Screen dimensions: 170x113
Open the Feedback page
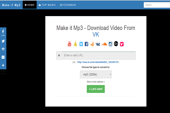68,5
